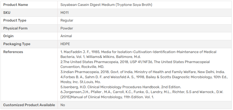Screen dimensions: 233x110
Task: Click the Indian Pharmacopeia 2018 reference
Action: (143, 72)
